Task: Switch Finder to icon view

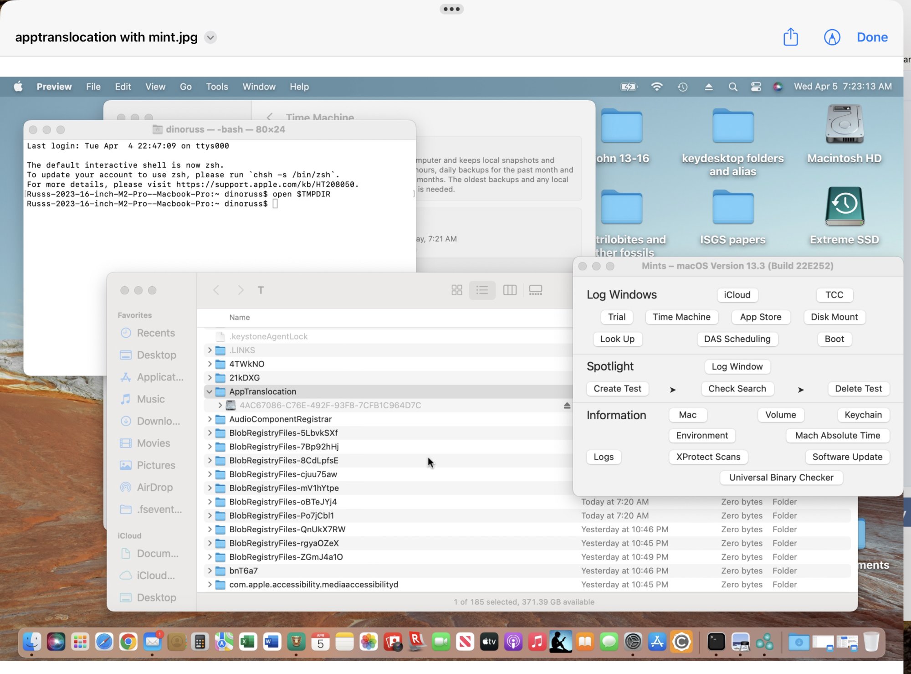Action: point(456,290)
